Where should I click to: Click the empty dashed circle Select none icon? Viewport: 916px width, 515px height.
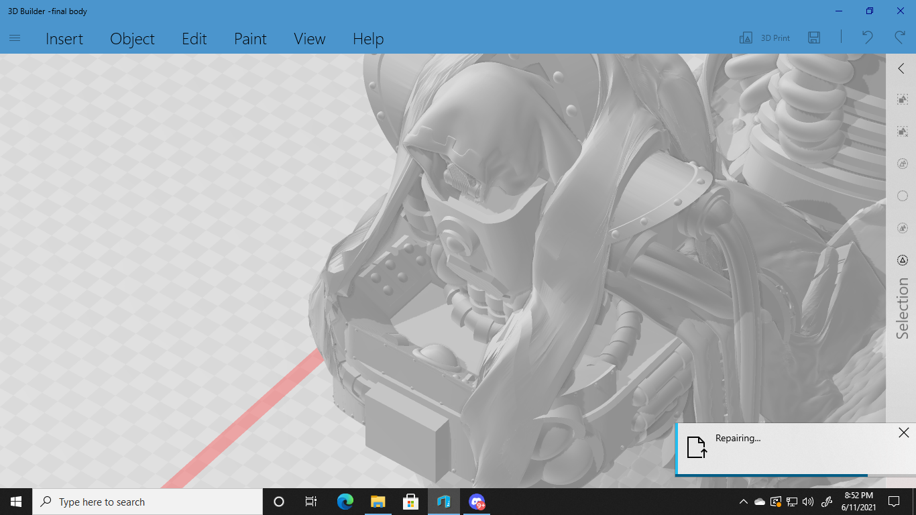902,196
